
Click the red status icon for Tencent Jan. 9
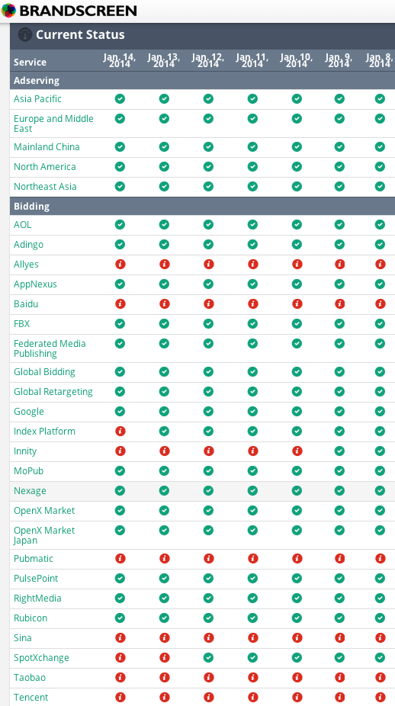click(x=339, y=698)
